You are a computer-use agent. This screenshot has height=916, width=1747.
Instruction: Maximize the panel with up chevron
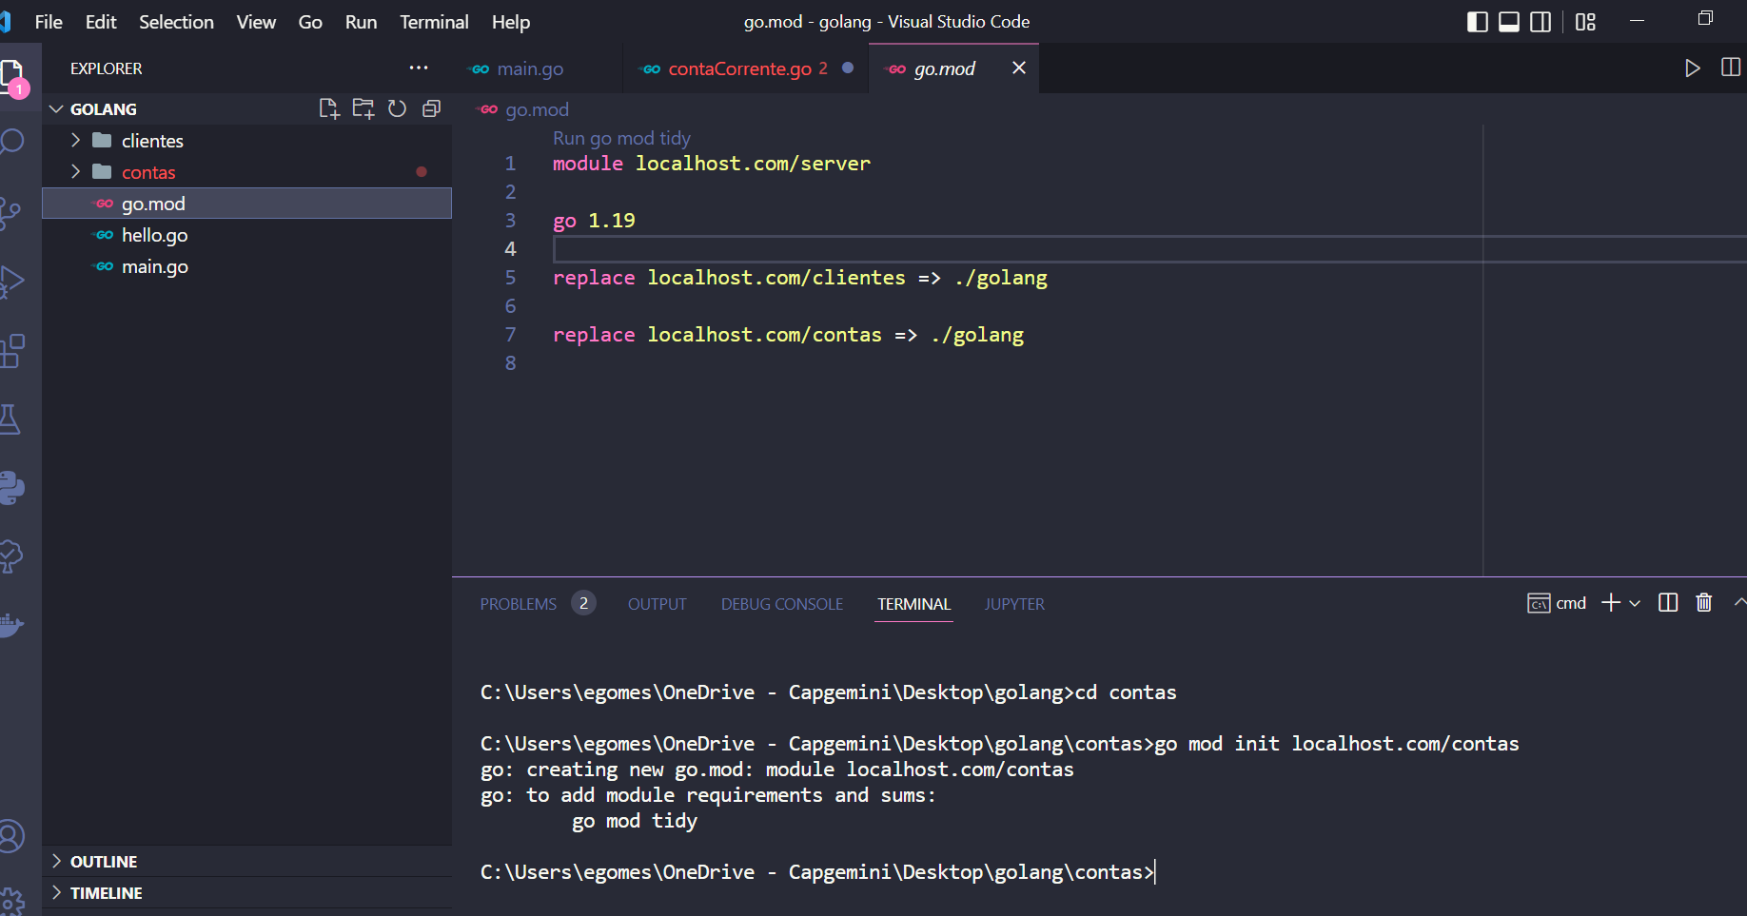[x=1739, y=603]
